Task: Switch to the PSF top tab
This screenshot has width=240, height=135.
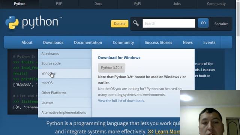Action: point(59,4)
